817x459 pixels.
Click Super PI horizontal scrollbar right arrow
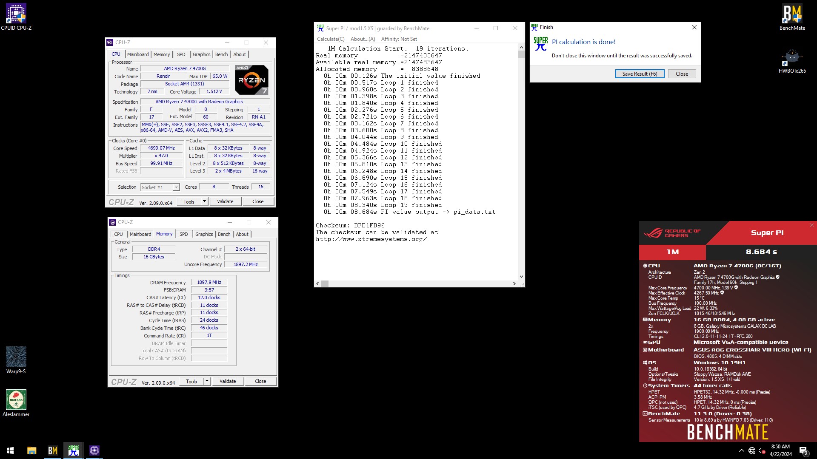[x=514, y=283]
